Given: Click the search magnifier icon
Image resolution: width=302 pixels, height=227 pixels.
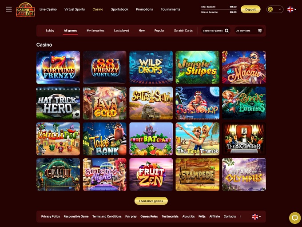Looking at the screenshot, I should (x=226, y=31).
